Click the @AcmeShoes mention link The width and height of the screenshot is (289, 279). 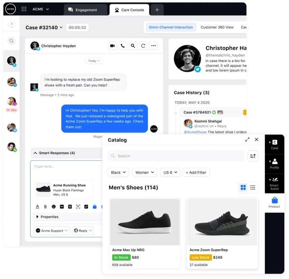[195, 132]
